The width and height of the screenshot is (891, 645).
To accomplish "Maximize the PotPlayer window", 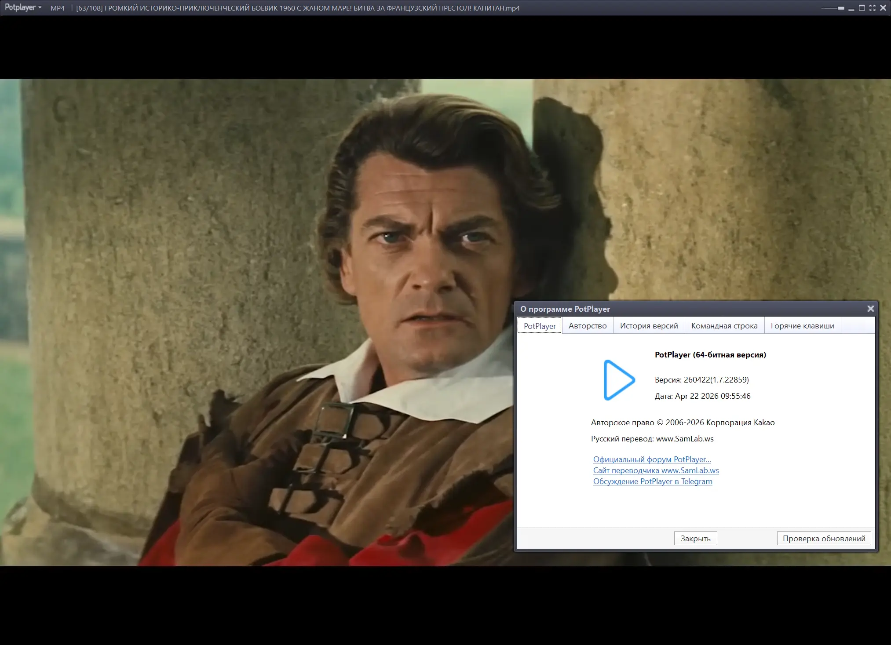I will point(862,8).
